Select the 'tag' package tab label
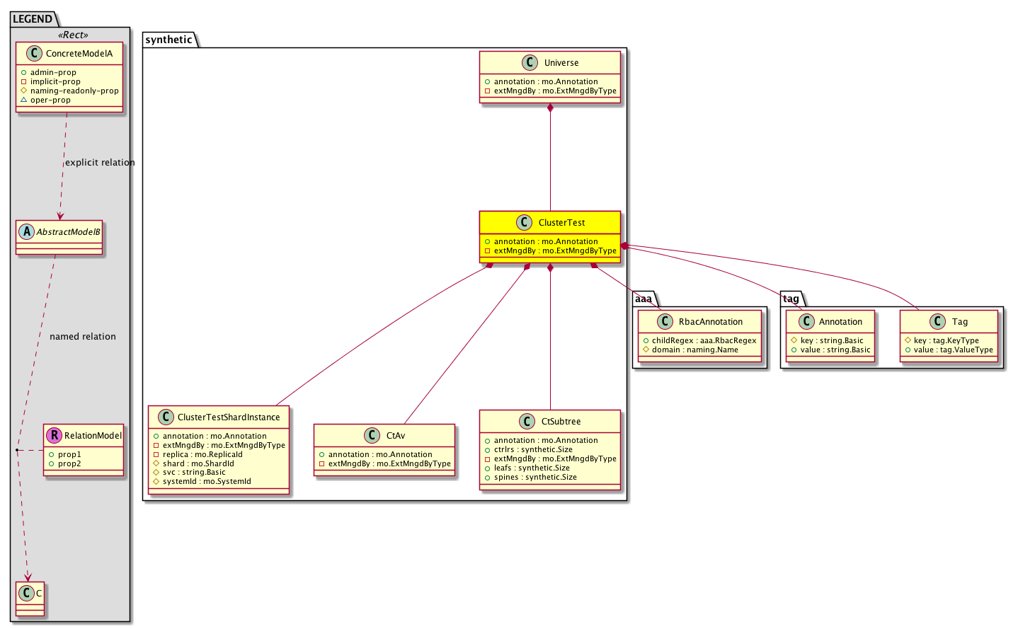This screenshot has width=1018, height=629. click(791, 299)
